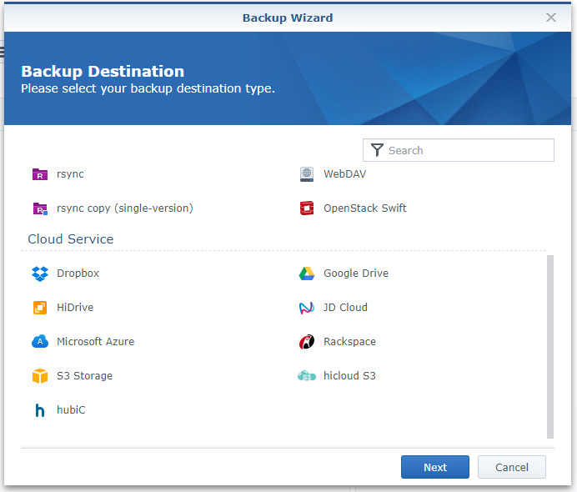Click the Dropbox label
The height and width of the screenshot is (492, 577).
(x=78, y=274)
